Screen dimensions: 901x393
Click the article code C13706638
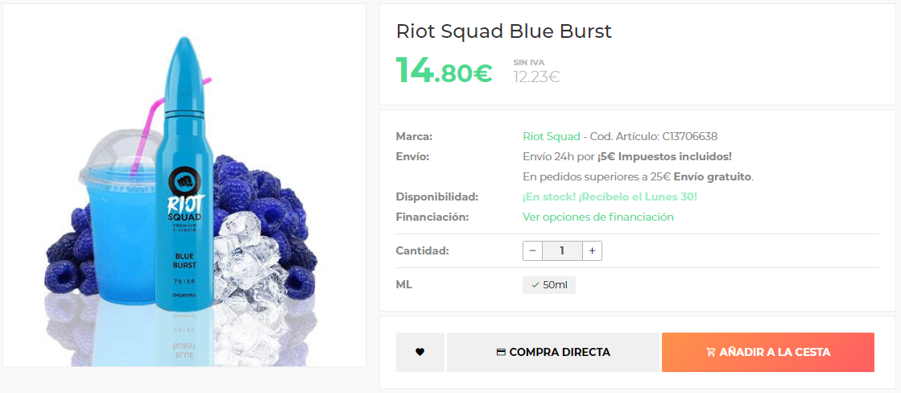tap(689, 137)
